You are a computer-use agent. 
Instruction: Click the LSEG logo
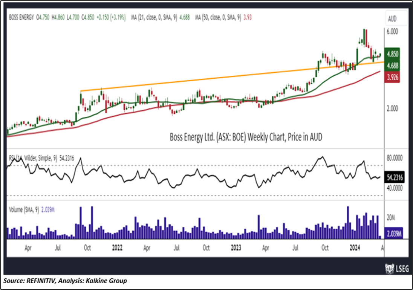pos(397,268)
